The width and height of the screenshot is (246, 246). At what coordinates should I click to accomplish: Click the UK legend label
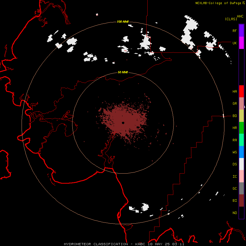pyautogui.click(x=235, y=43)
